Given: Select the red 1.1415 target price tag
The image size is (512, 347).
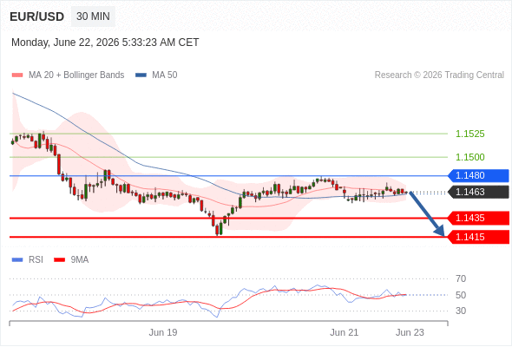Looking at the screenshot, I should (x=478, y=237).
